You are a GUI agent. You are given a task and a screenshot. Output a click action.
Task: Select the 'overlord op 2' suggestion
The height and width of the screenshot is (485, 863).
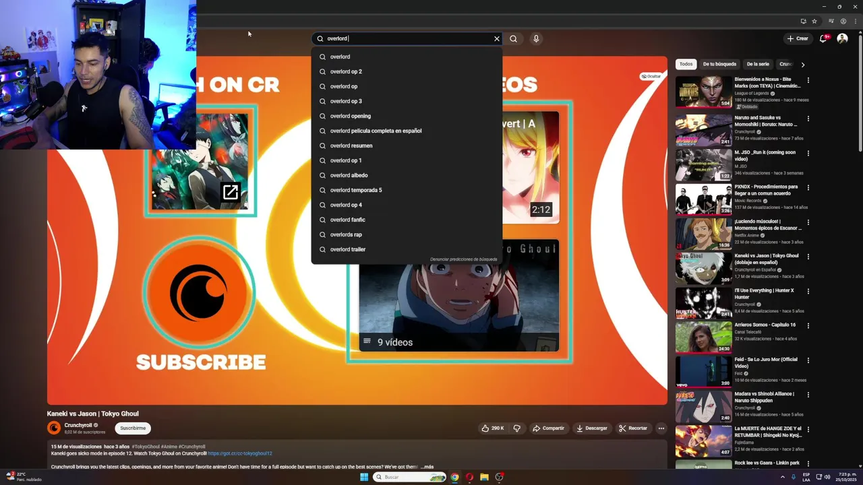pos(407,71)
